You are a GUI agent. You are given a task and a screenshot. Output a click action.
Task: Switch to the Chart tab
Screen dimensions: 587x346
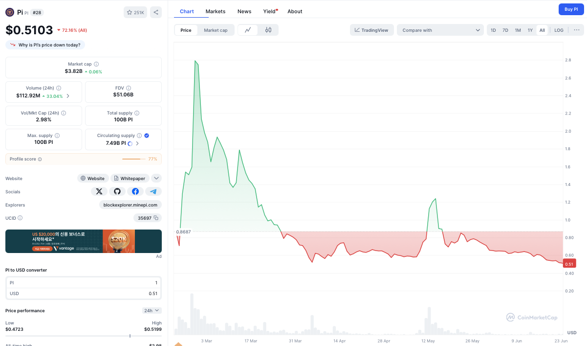pyautogui.click(x=187, y=11)
